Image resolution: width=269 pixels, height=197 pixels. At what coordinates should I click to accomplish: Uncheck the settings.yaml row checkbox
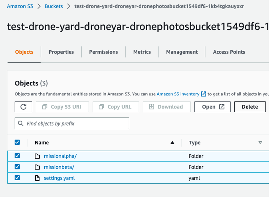tap(17, 178)
